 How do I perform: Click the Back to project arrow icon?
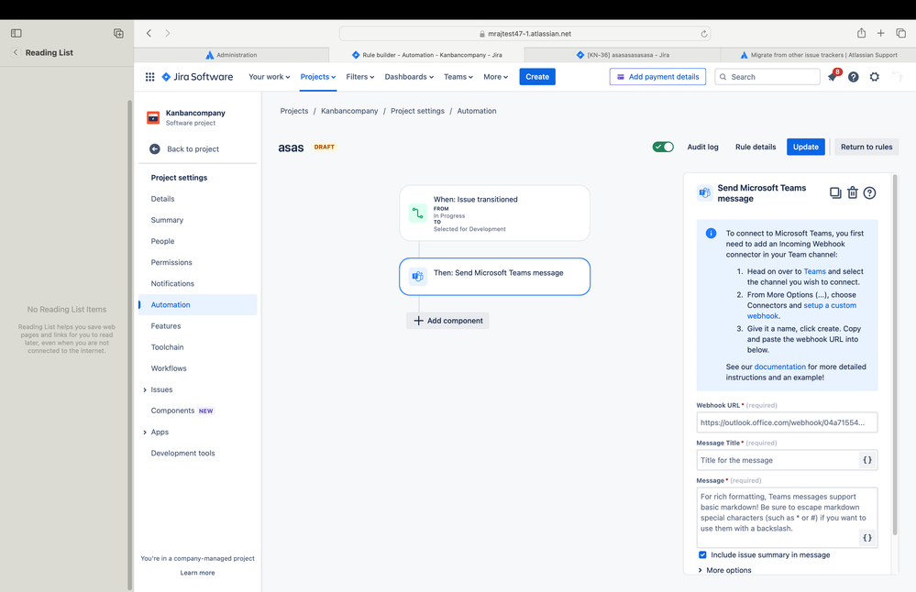coord(155,148)
